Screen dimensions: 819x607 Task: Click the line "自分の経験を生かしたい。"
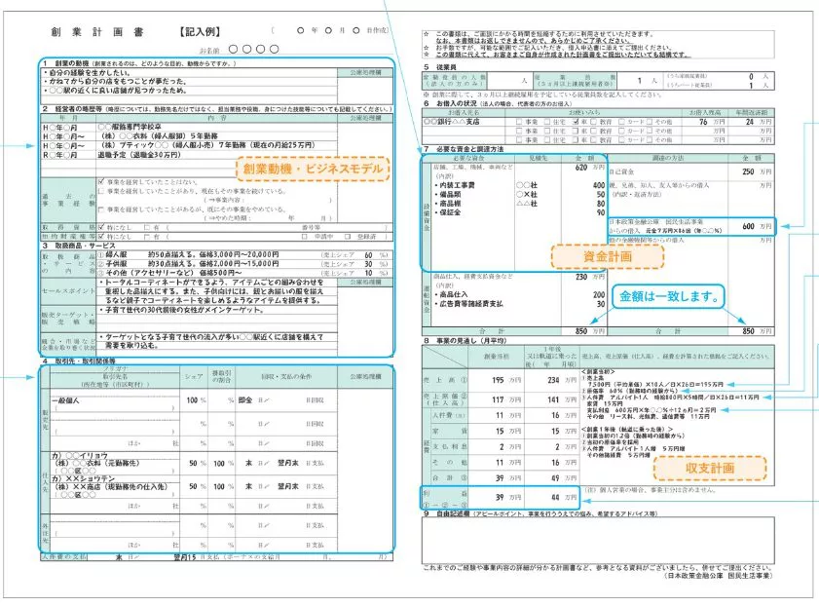coord(88,73)
